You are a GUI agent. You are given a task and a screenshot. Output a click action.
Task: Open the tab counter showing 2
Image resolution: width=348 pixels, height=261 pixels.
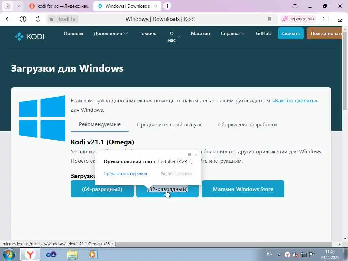pos(7,6)
